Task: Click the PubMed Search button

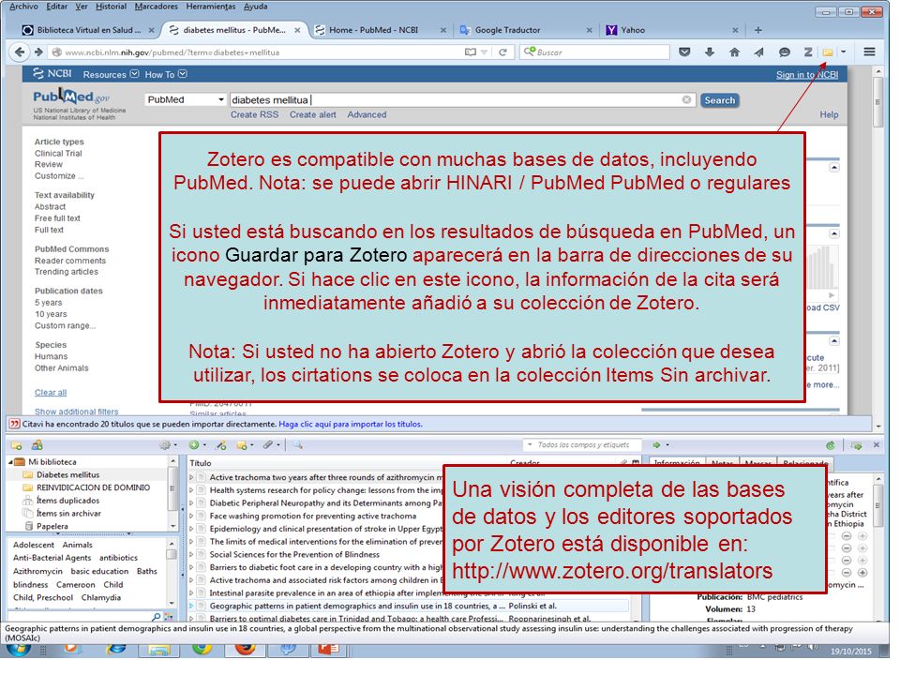Action: 720,100
